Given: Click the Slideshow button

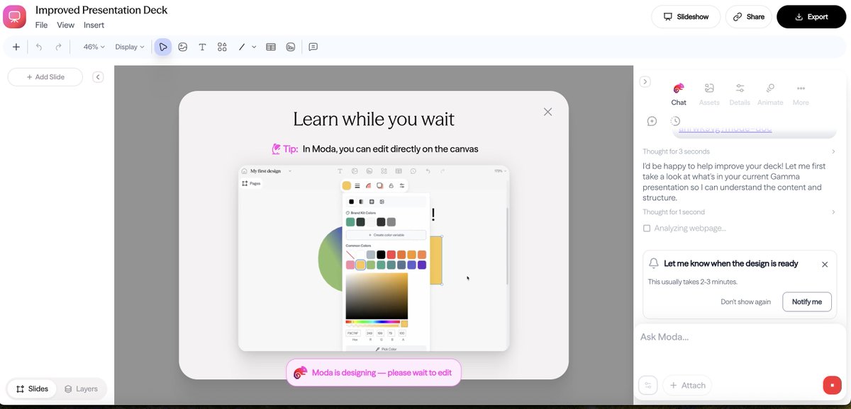Looking at the screenshot, I should coord(686,17).
